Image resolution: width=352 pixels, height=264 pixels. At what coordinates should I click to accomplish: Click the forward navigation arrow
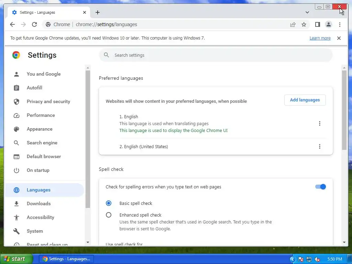(23, 24)
